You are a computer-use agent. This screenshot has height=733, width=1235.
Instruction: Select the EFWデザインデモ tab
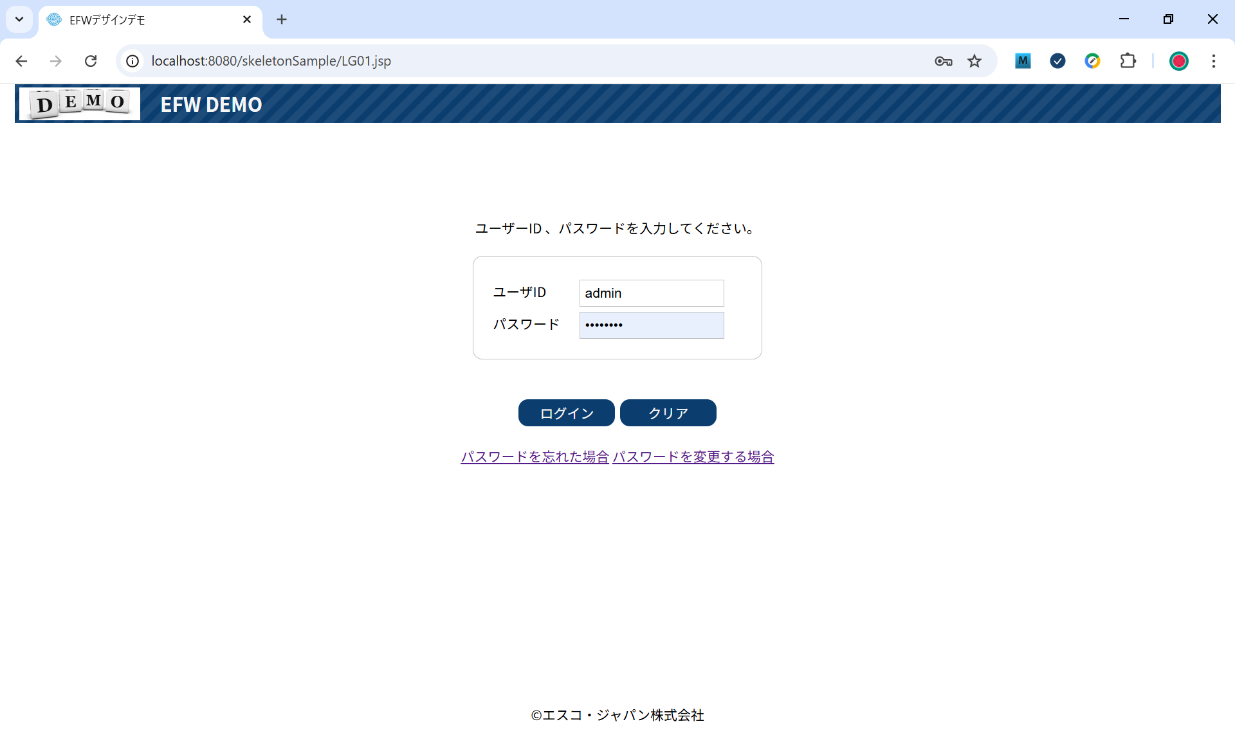coord(129,20)
